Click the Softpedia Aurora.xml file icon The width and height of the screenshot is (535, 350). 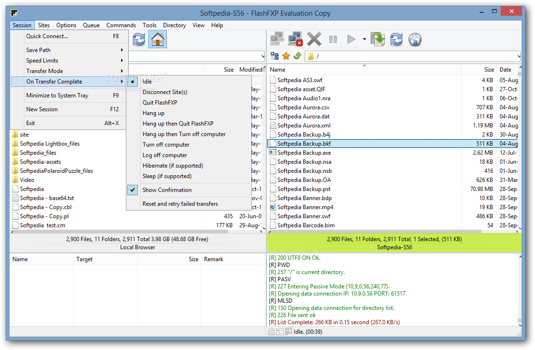[273, 126]
